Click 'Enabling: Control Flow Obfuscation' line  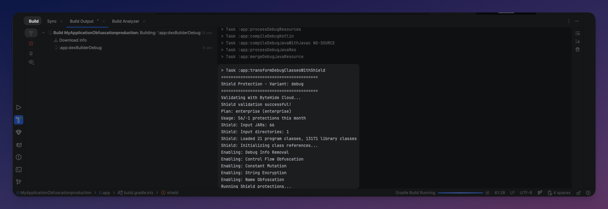[262, 159]
